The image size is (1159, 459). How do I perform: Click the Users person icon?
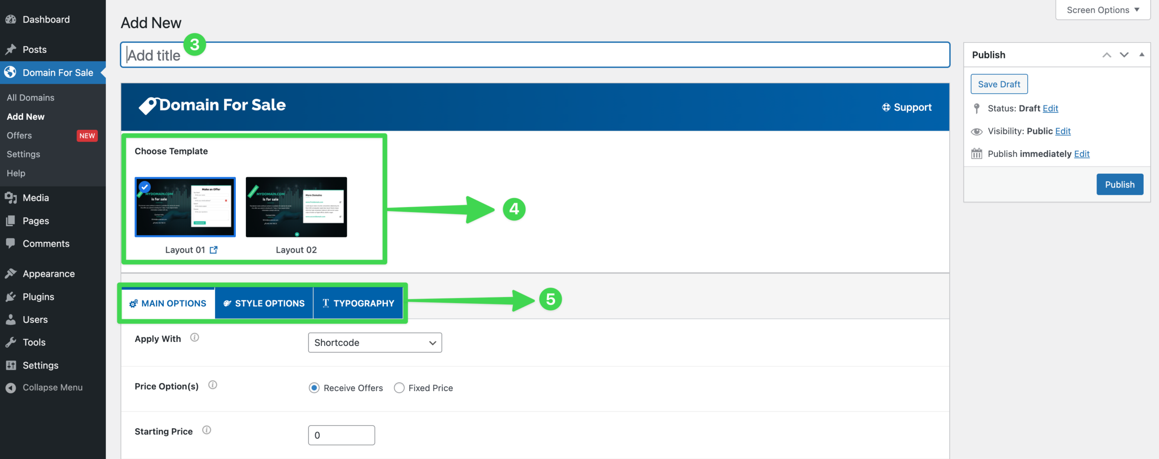[x=11, y=319]
